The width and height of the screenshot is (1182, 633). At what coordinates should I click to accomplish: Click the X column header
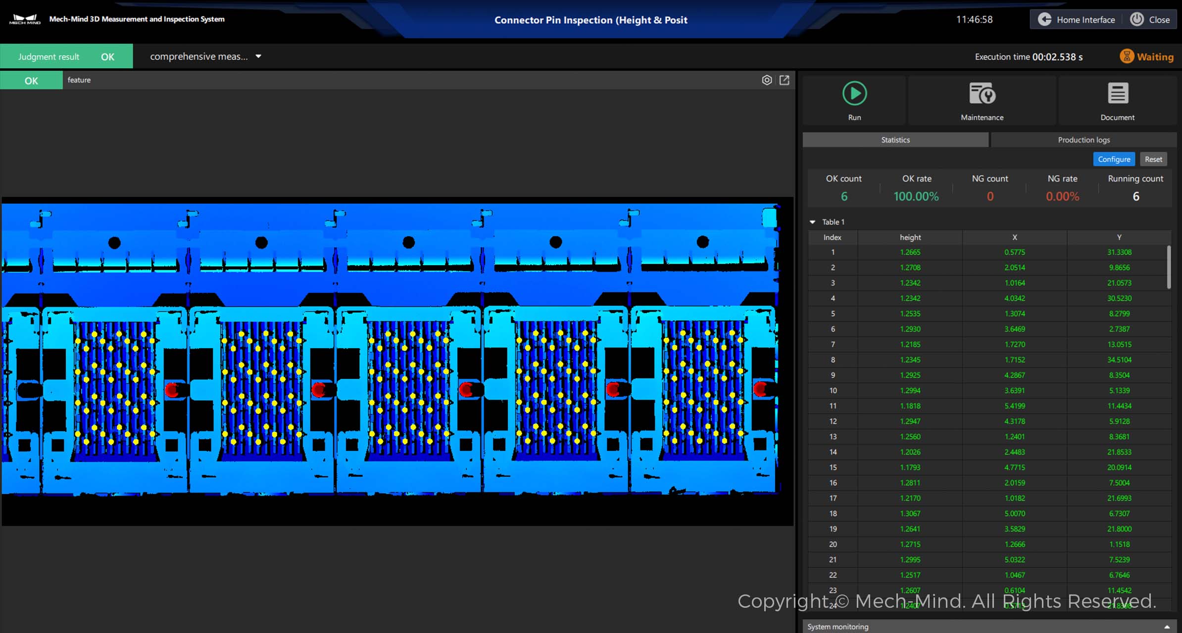pos(1015,237)
